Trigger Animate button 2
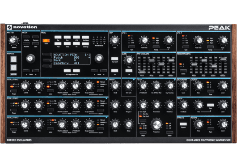The image size is (237, 166). (13, 68)
